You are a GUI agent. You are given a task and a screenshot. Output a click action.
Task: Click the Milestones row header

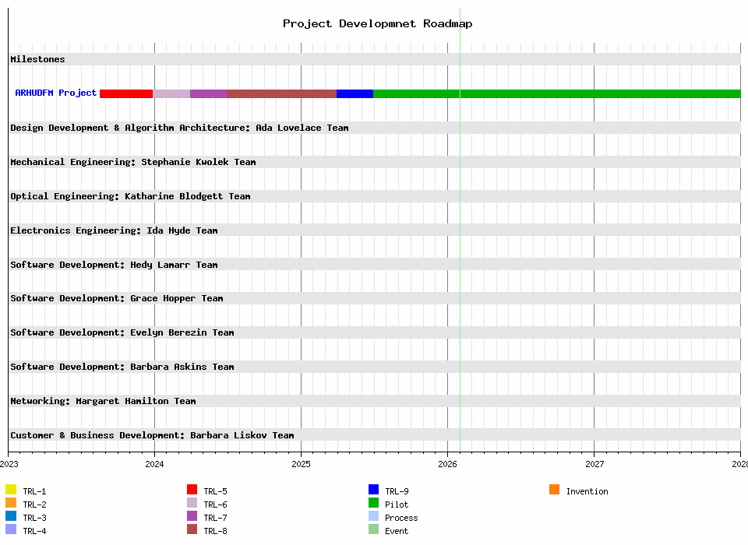38,59
